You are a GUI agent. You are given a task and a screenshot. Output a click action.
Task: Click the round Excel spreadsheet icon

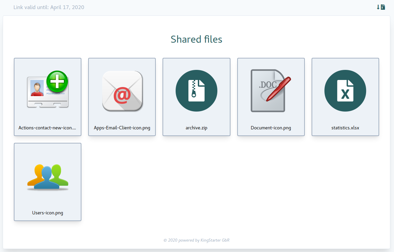click(345, 91)
